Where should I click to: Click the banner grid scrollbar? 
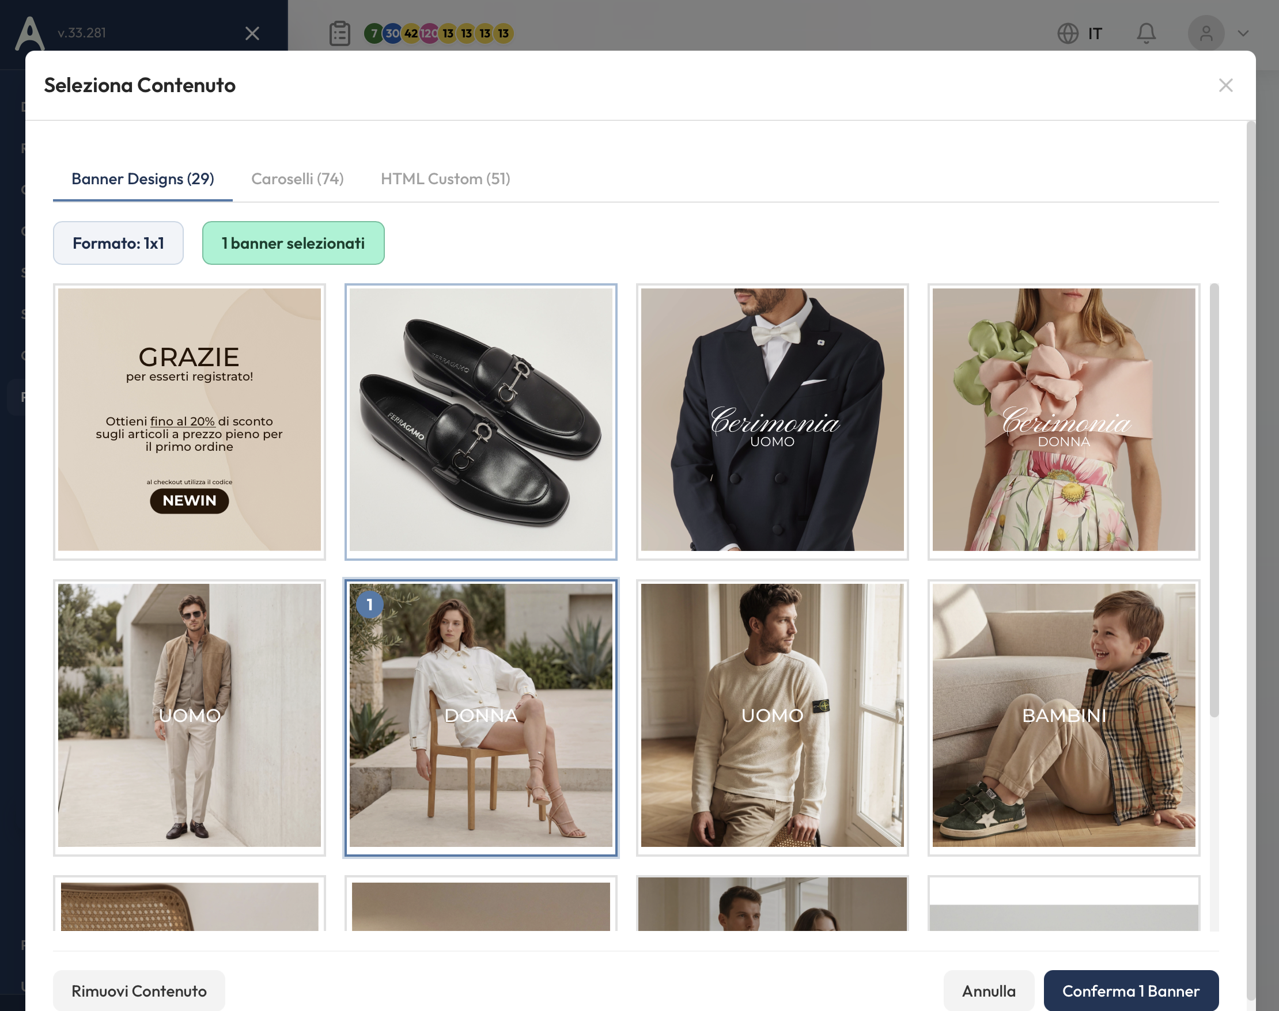point(1214,500)
